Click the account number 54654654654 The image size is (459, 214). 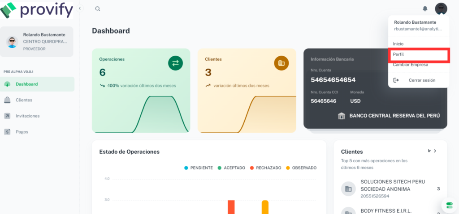(x=333, y=80)
